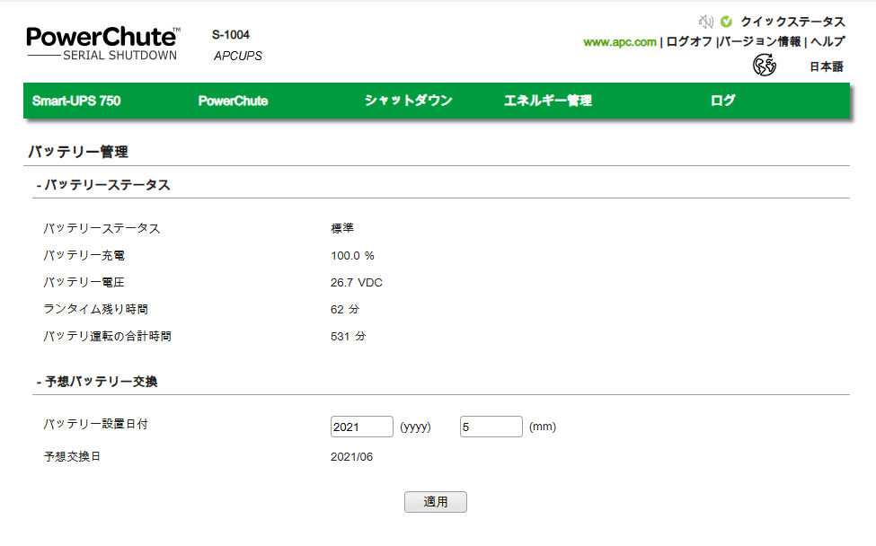The width and height of the screenshot is (876, 546).
Task: Click the バッテリ運転の合計時間 label
Action: click(x=107, y=336)
